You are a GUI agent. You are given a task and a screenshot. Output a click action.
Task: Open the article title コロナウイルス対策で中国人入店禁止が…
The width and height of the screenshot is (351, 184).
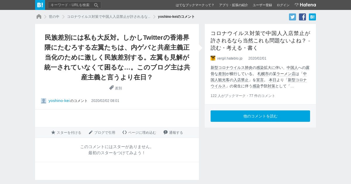point(260,40)
